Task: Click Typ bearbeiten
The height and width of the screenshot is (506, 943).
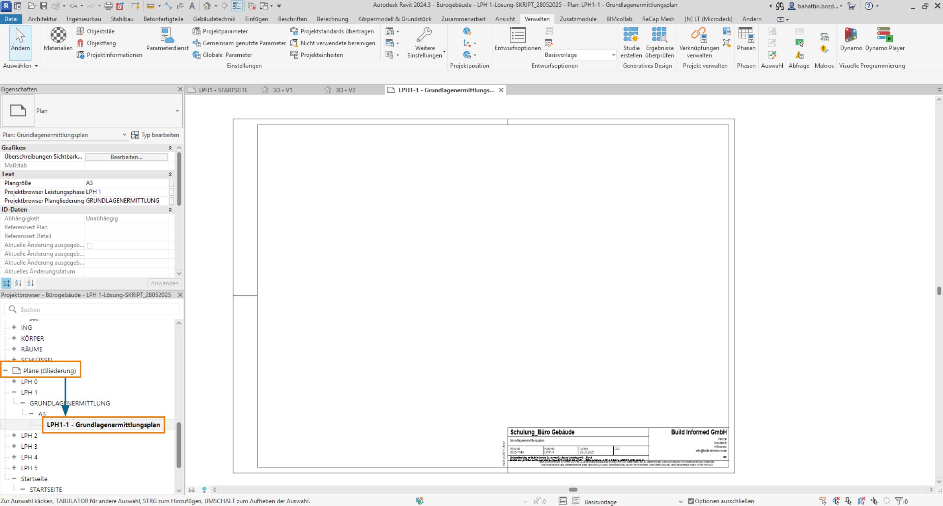Action: [x=155, y=135]
